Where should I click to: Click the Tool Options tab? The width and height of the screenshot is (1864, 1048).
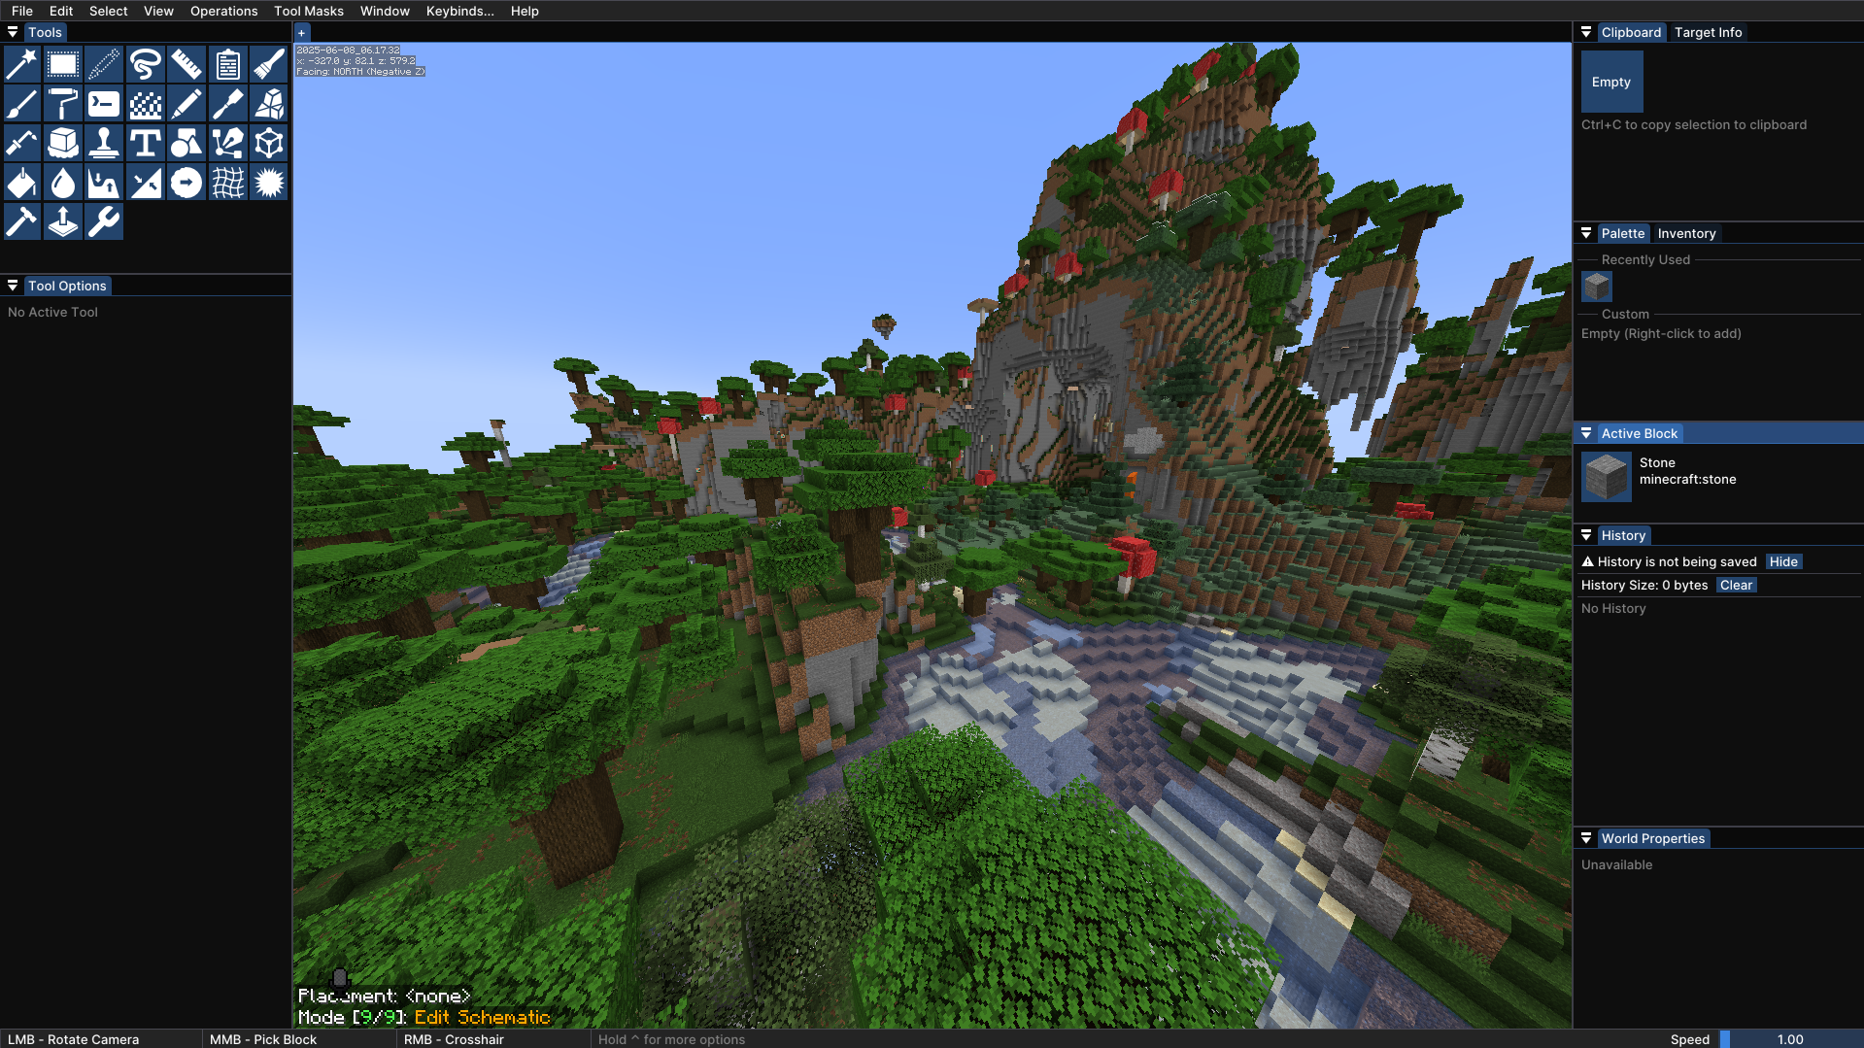coord(67,286)
